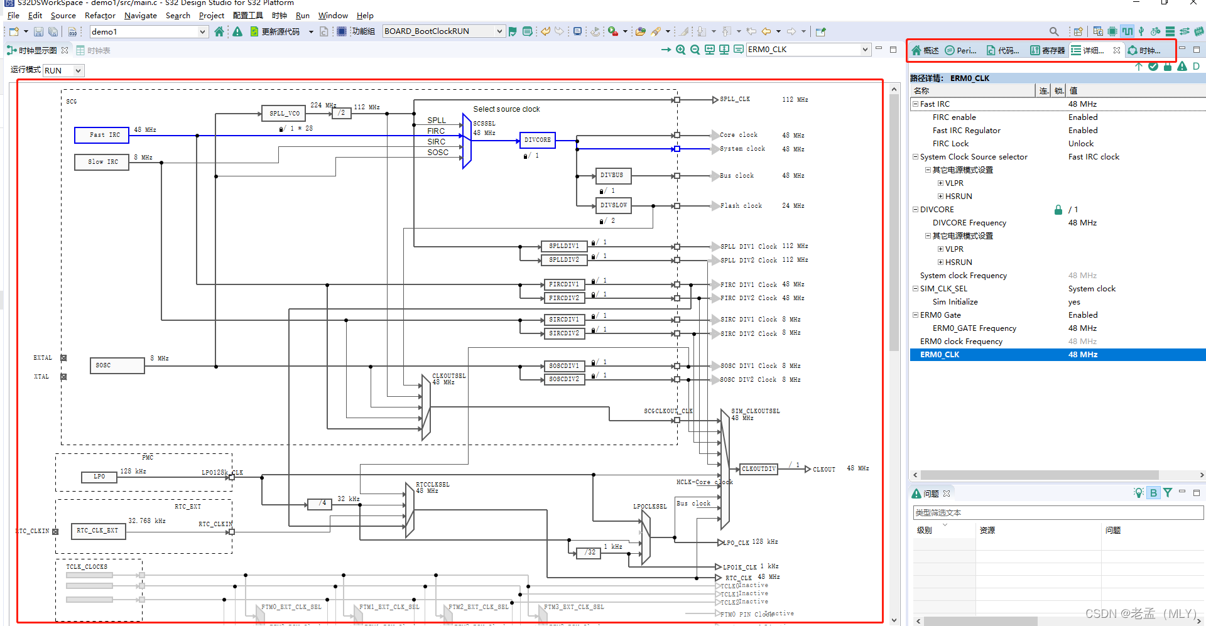Click the 类型筛选文本 filter field
This screenshot has height=626, width=1206.
pyautogui.click(x=1058, y=513)
